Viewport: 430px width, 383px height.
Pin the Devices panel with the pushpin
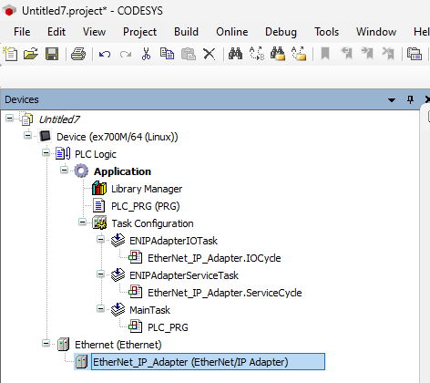pos(410,99)
